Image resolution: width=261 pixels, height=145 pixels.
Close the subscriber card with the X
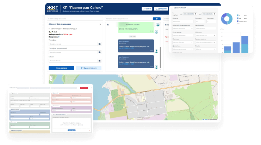(100, 24)
